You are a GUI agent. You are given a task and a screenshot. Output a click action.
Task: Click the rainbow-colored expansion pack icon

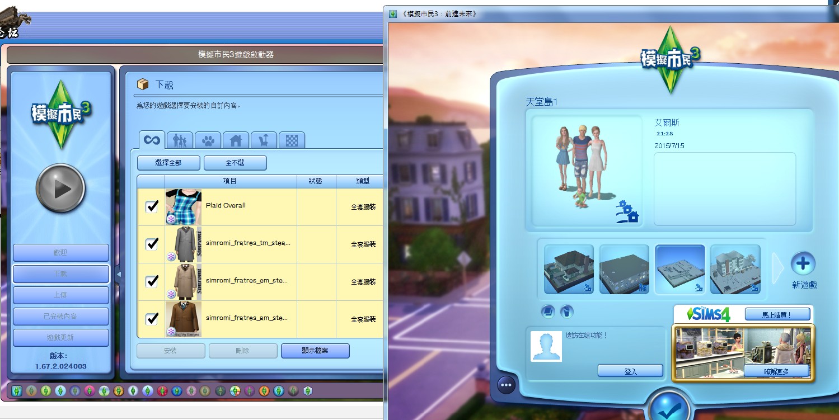pos(235,390)
